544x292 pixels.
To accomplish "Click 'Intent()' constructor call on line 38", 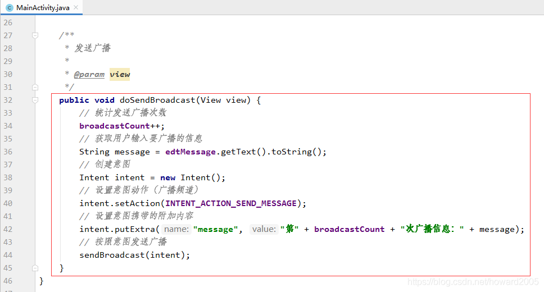I will pyautogui.click(x=201, y=177).
